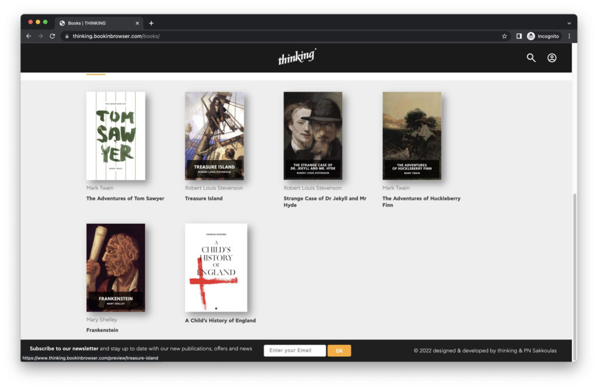The height and width of the screenshot is (389, 598).
Task: Reload the page with refresh icon
Action: [x=52, y=36]
